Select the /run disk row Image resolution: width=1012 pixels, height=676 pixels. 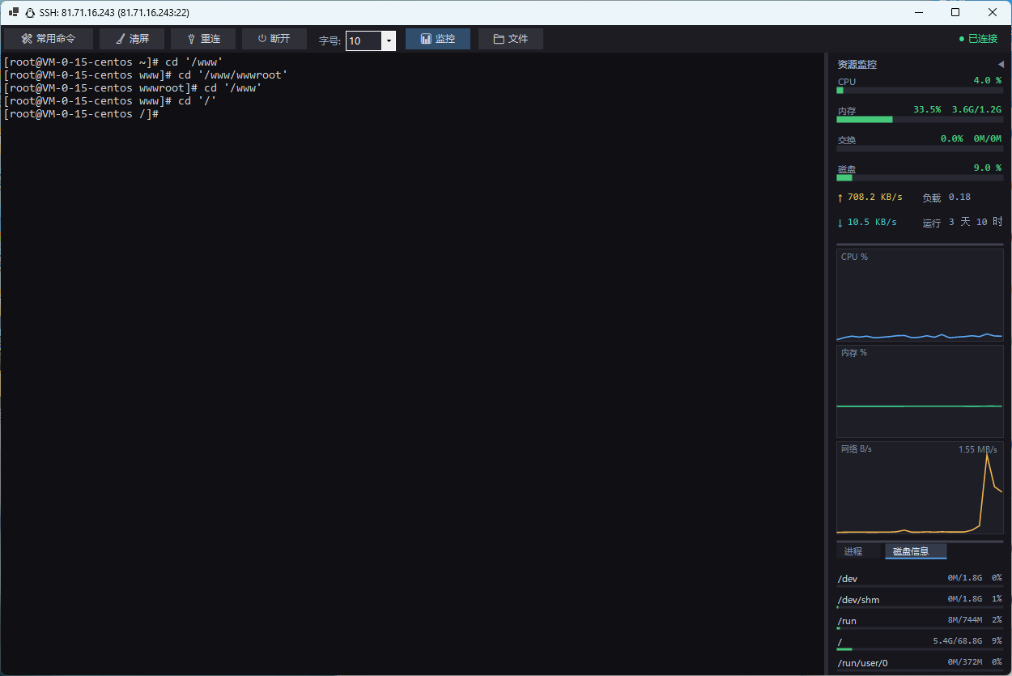(920, 622)
